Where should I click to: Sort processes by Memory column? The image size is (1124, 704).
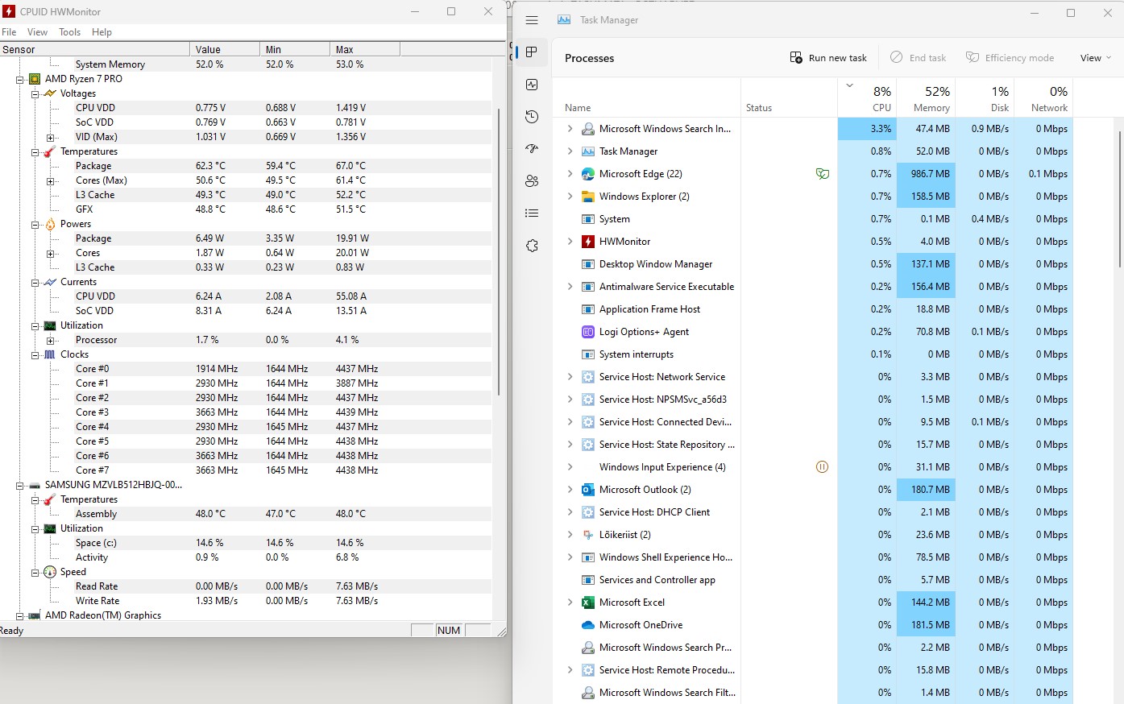pos(926,98)
